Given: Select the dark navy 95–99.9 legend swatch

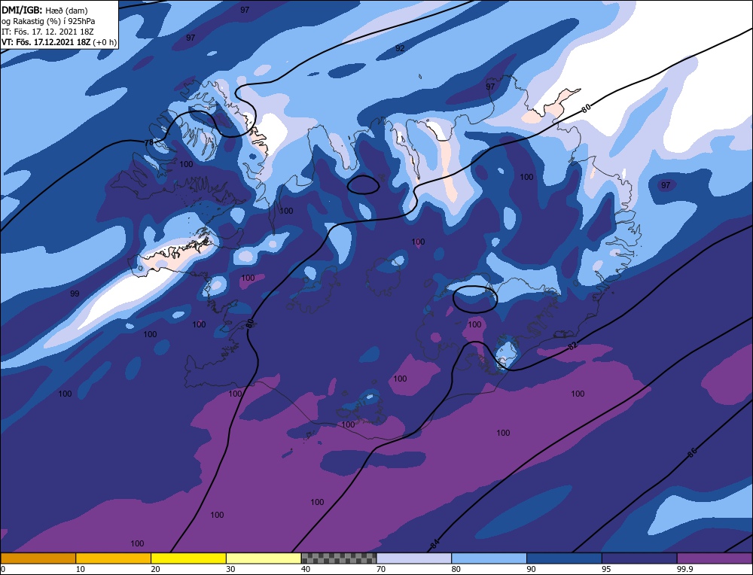Looking at the screenshot, I should (x=639, y=558).
